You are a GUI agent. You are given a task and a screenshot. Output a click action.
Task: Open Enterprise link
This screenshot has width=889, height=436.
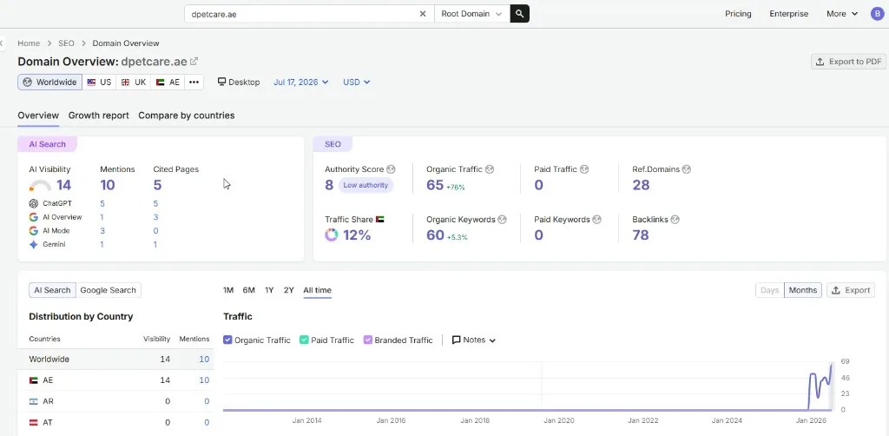click(788, 14)
